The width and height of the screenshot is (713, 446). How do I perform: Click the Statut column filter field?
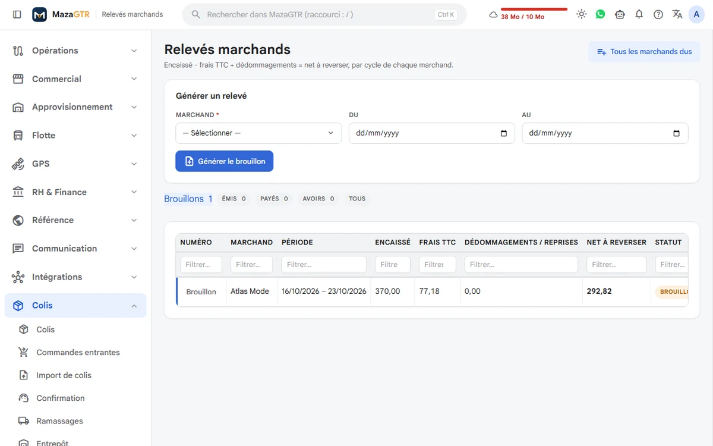pyautogui.click(x=671, y=265)
